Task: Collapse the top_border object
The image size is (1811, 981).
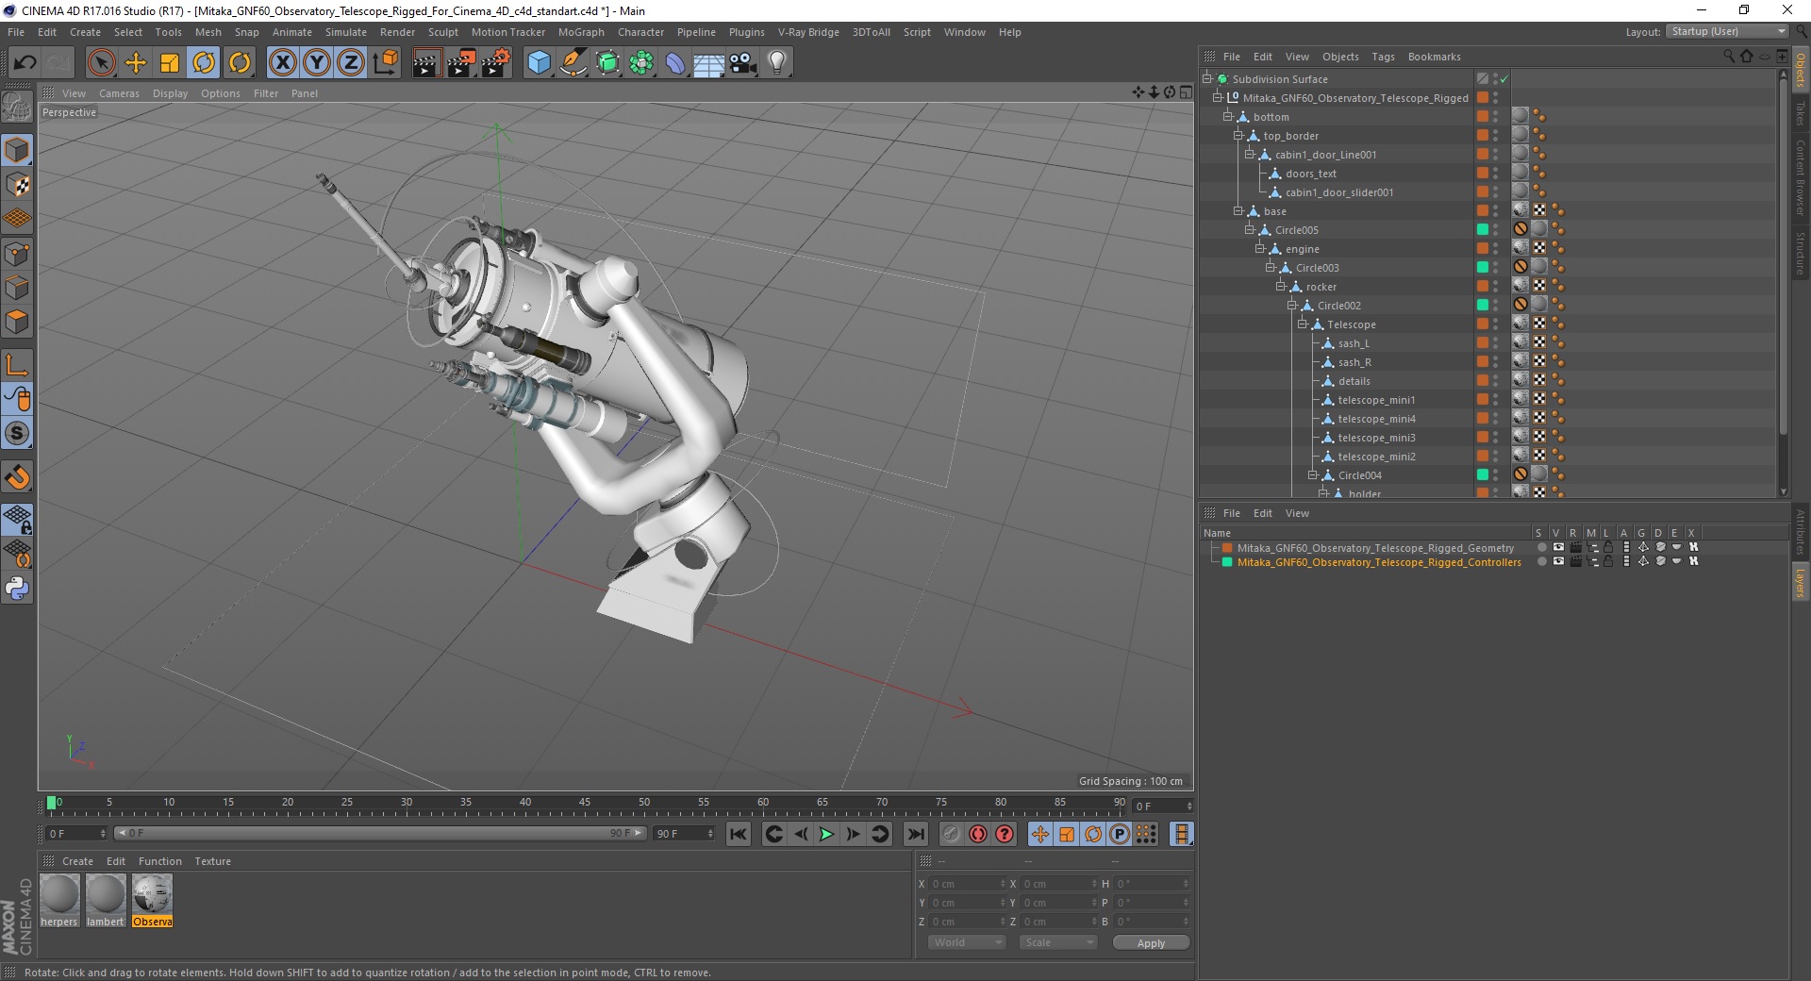Action: [x=1238, y=136]
